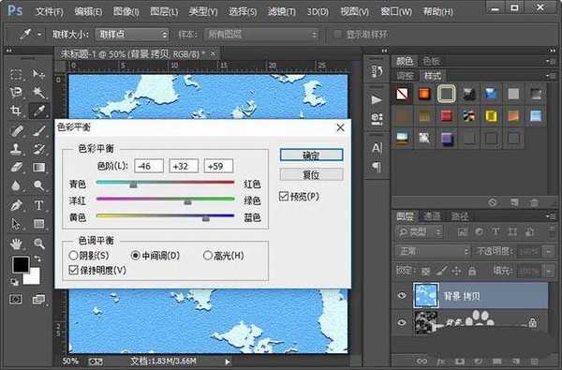Viewport: 562px width, 370px height.
Task: Select the Hand tool
Action: coord(16,244)
